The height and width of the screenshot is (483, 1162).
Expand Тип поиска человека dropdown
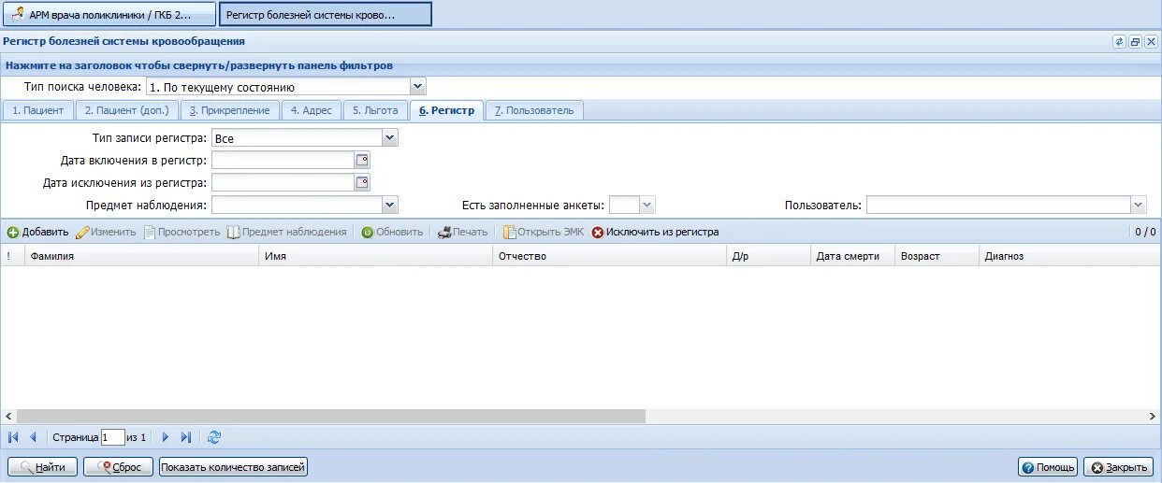click(418, 87)
